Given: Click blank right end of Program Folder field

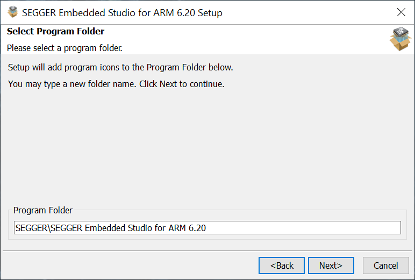Looking at the screenshot, I should coord(349,228).
